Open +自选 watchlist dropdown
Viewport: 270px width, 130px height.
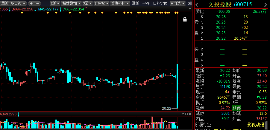click(x=178, y=3)
